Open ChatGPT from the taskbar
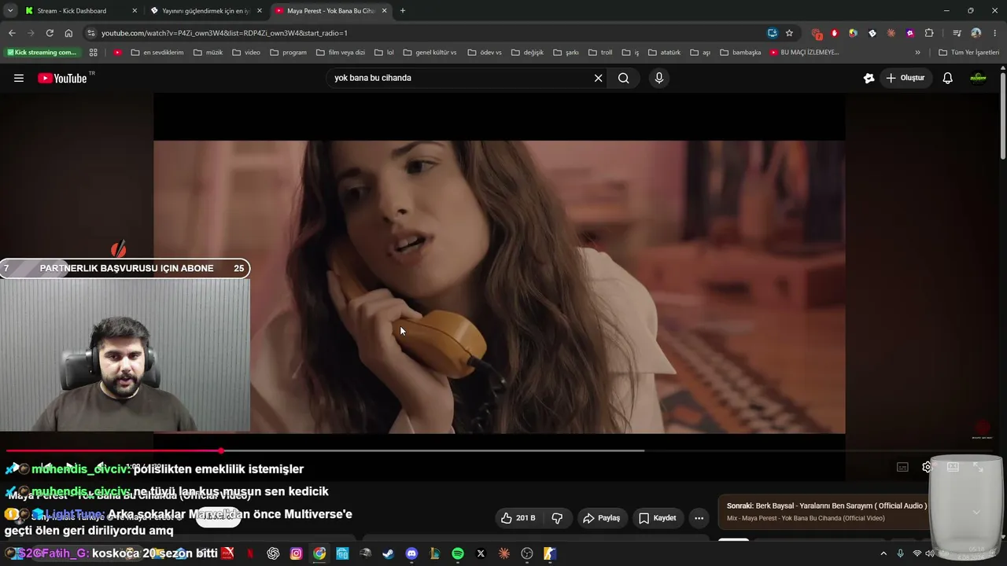 [x=273, y=553]
